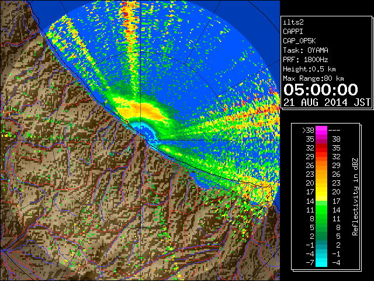Image resolution: width=374 pixels, height=281 pixels.
Task: Select the 'PRF: 1800Hz' text
Action: click(306, 60)
